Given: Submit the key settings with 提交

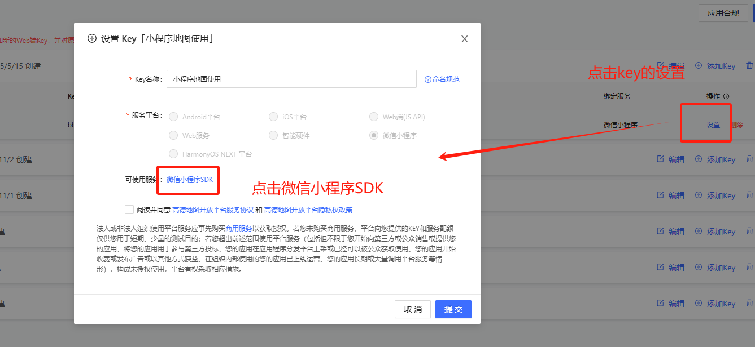Looking at the screenshot, I should (453, 309).
